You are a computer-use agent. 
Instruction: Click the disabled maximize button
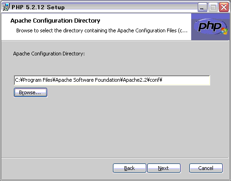coord(213,7)
